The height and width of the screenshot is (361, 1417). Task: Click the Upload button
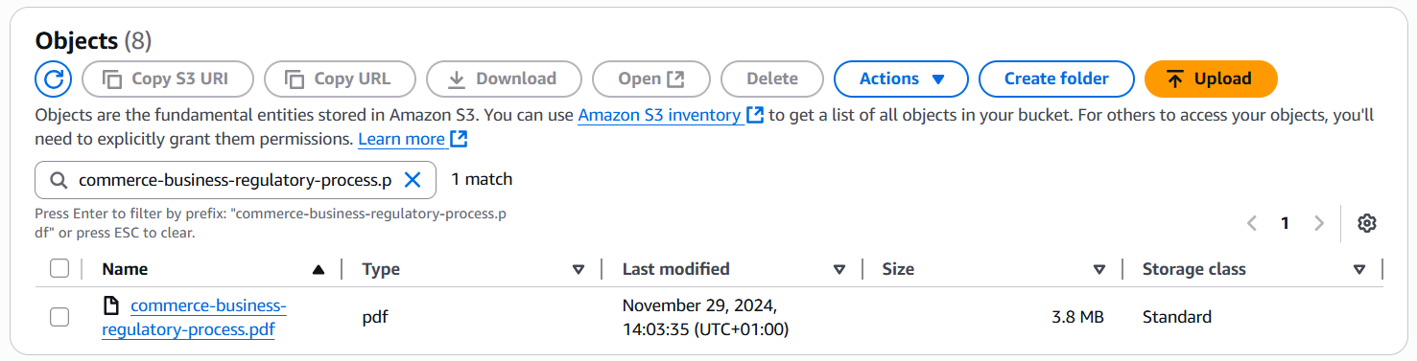[1211, 79]
